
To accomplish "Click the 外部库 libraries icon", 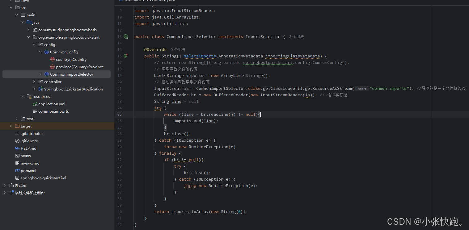I will point(11,186).
